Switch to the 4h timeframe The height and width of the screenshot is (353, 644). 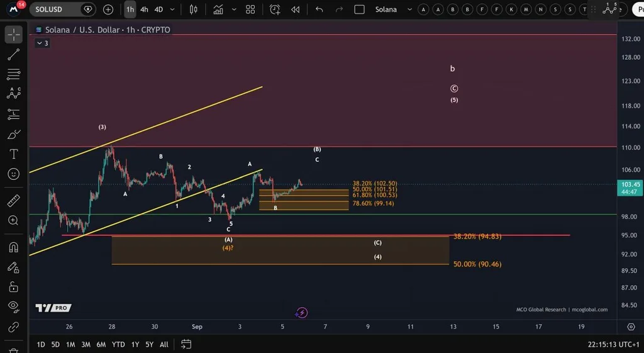[144, 9]
